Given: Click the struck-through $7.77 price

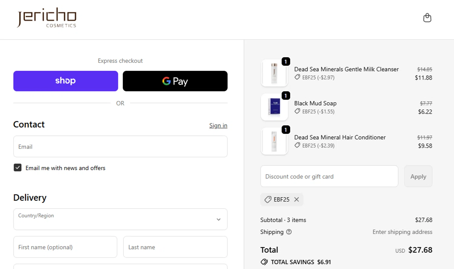Looking at the screenshot, I should pyautogui.click(x=426, y=103).
